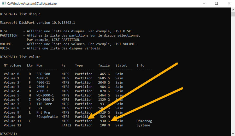Click the "Taille" column header

click(104, 66)
